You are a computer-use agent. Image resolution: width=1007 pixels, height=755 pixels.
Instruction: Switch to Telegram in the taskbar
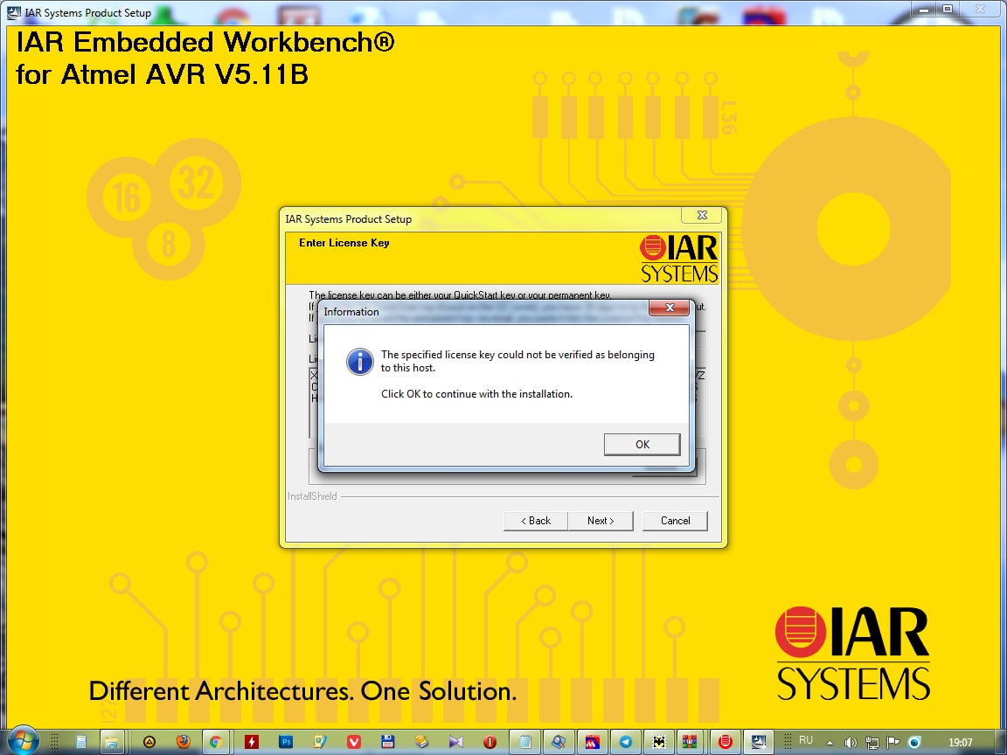(626, 742)
